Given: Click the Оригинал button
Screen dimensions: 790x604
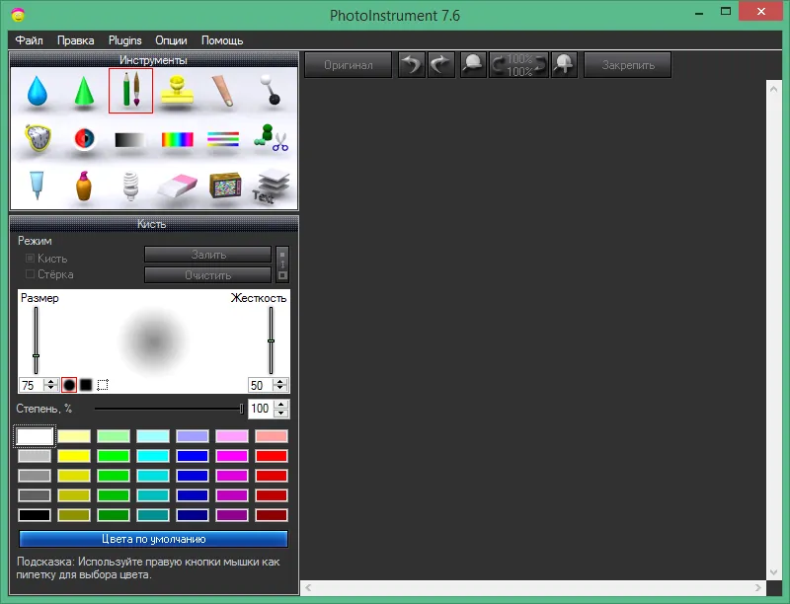Looking at the screenshot, I should coord(349,65).
